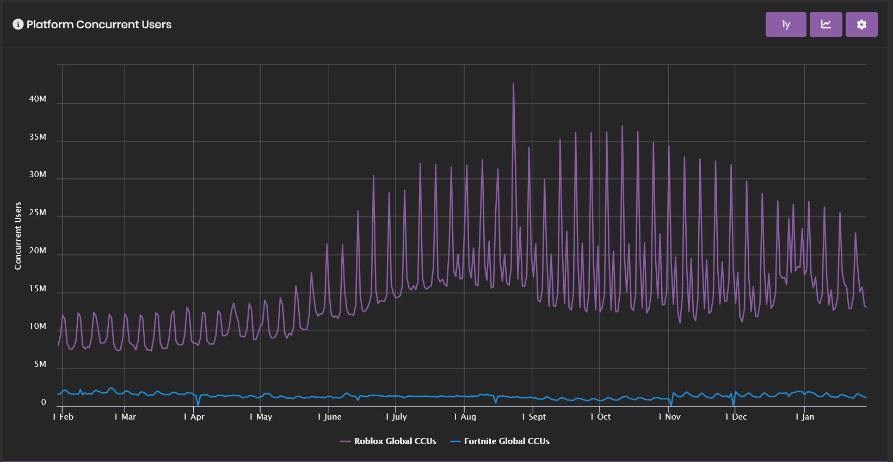Click the 1 Dec x-axis label
Screen dimensions: 893x462
click(x=736, y=416)
